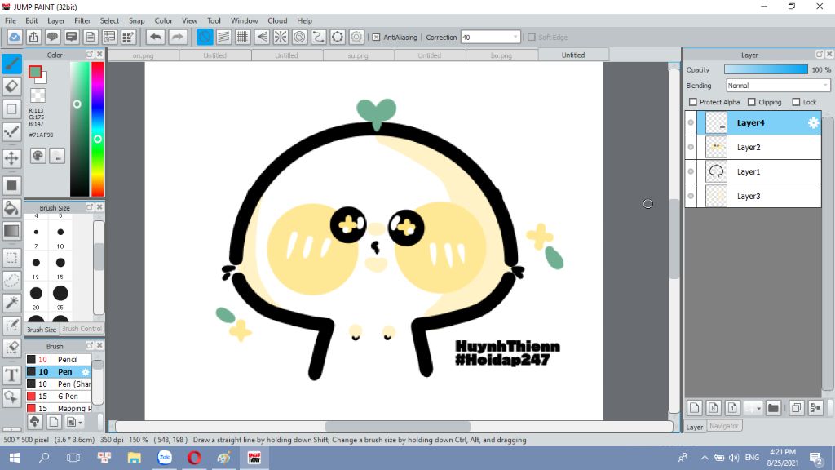Viewport: 835px width, 470px height.
Task: Select the Brush tool in the left toolbar
Action: (11, 64)
